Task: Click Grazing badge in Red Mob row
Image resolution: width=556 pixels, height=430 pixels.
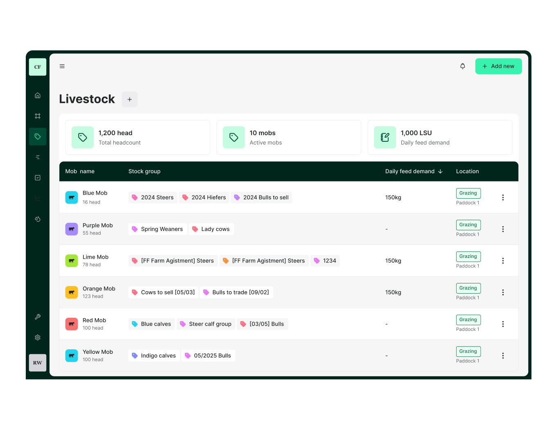Action: 468,319
